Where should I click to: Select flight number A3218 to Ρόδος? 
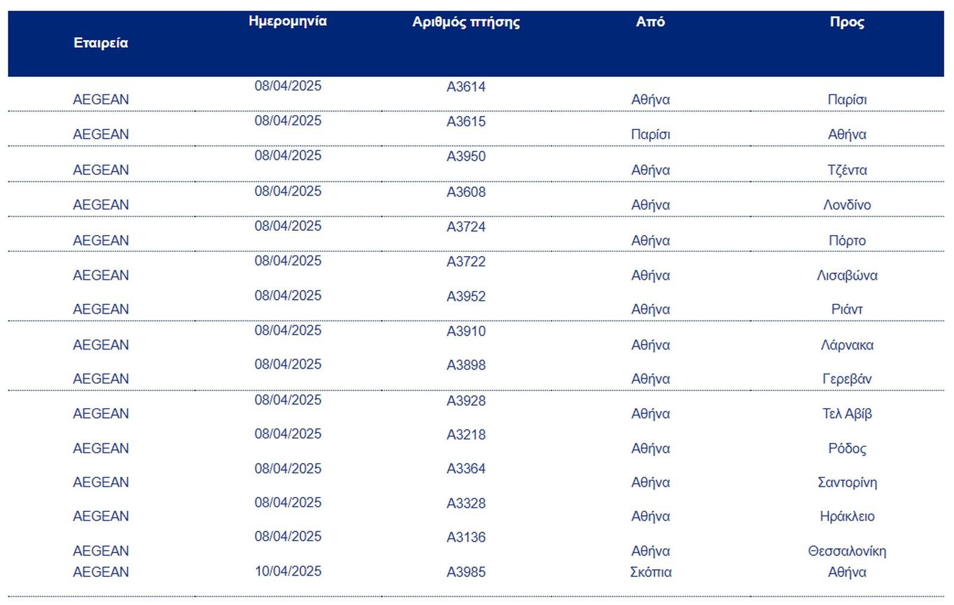(x=466, y=435)
